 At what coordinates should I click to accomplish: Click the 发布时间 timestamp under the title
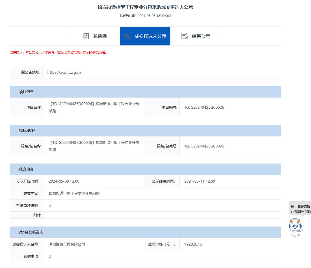click(145, 16)
